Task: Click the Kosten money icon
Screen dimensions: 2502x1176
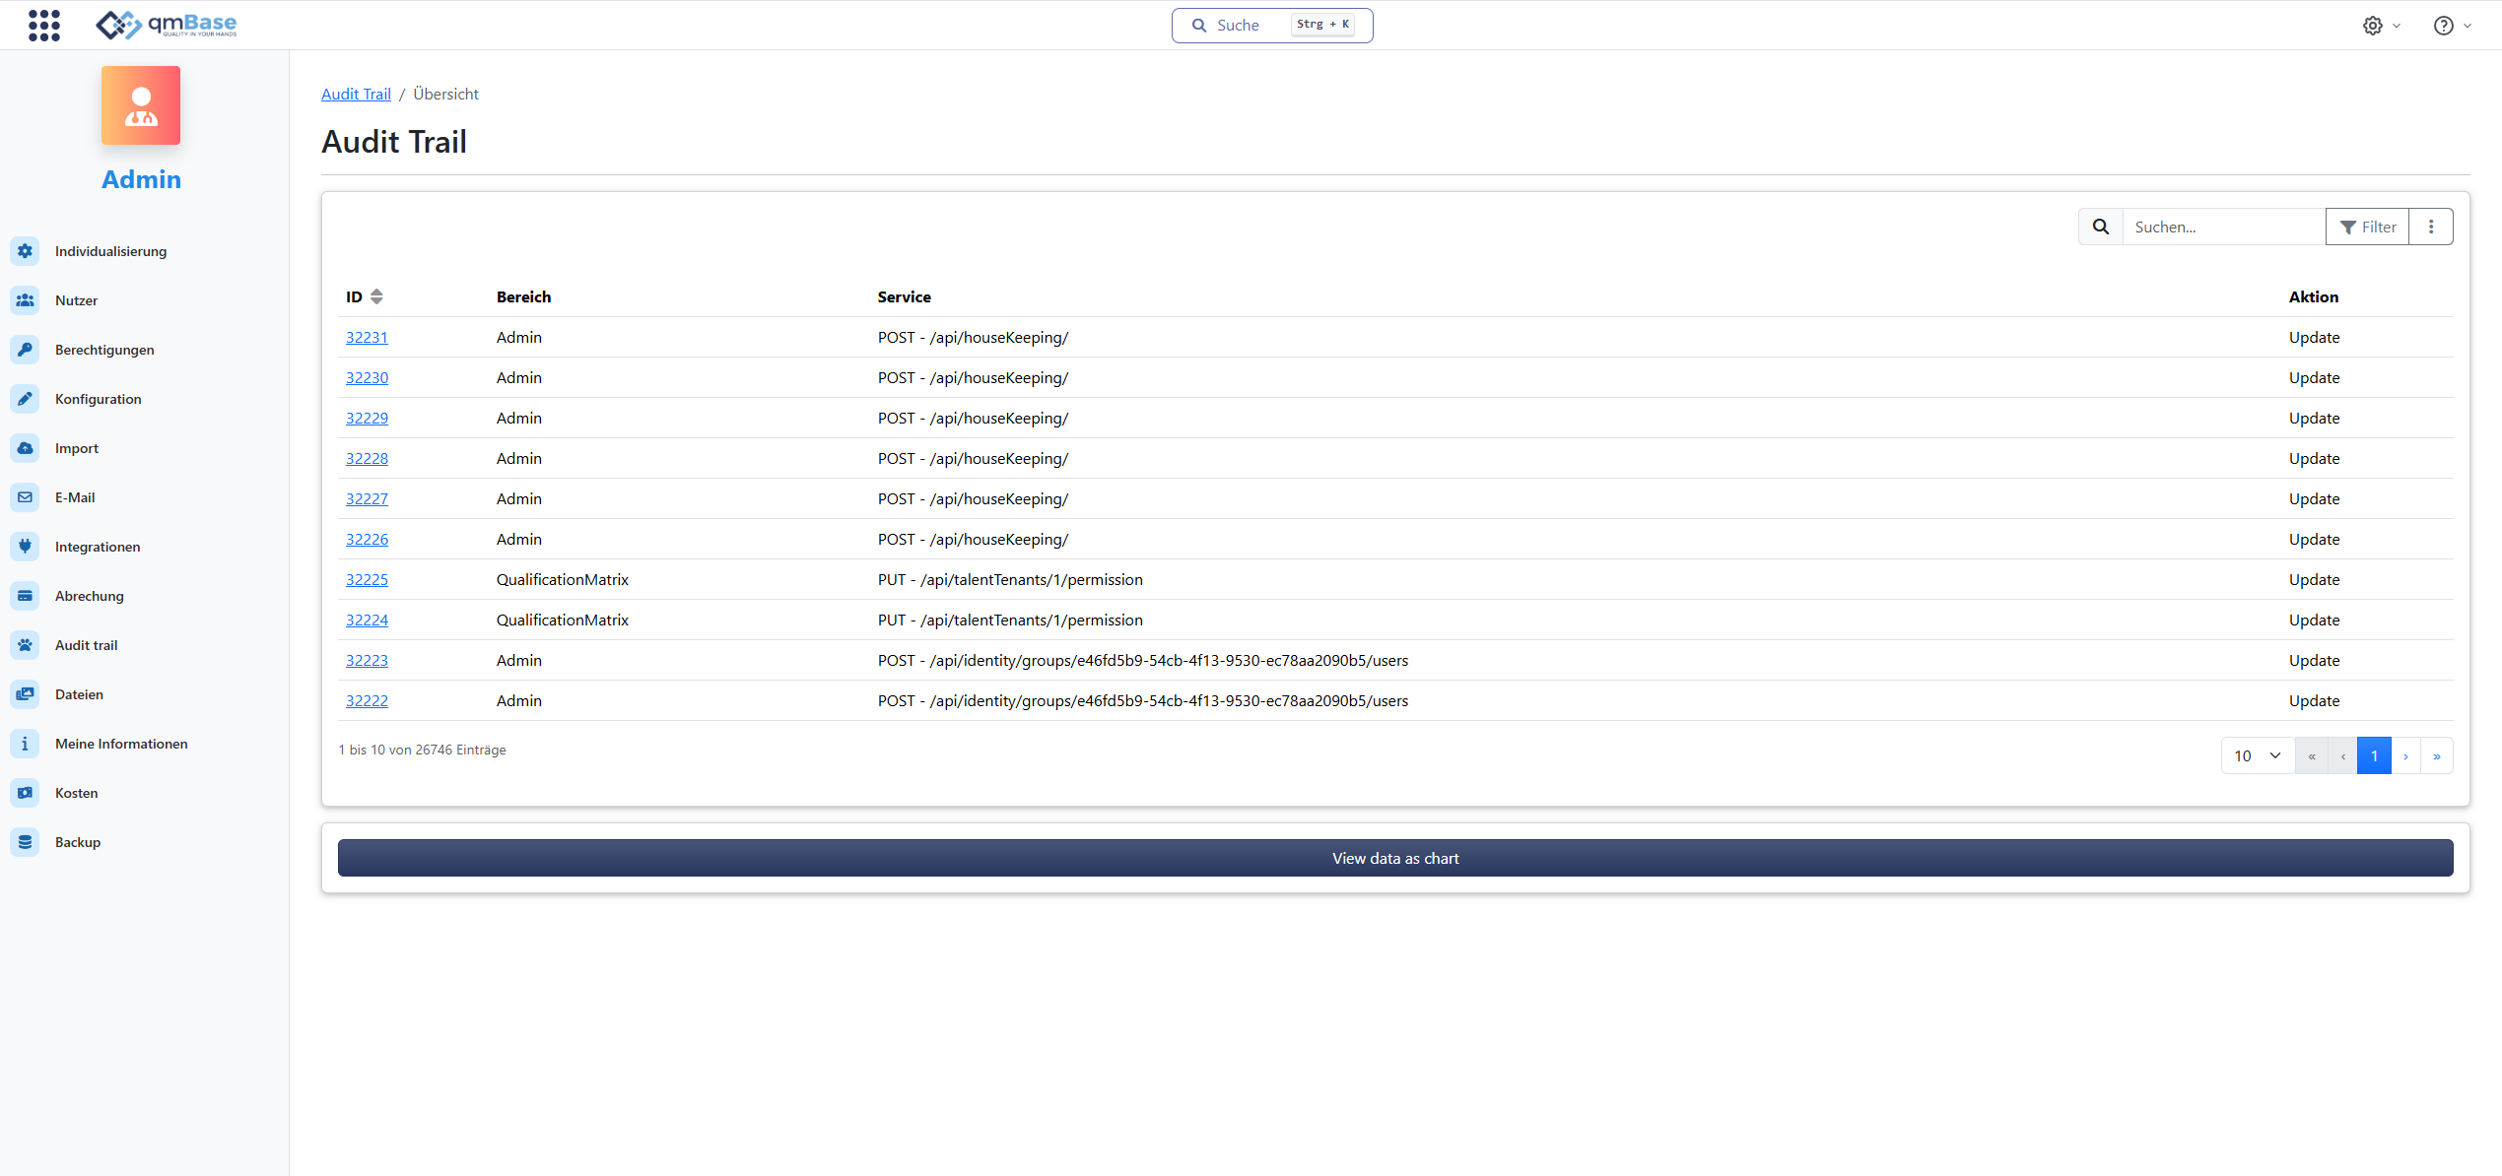Action: pyautogui.click(x=26, y=793)
